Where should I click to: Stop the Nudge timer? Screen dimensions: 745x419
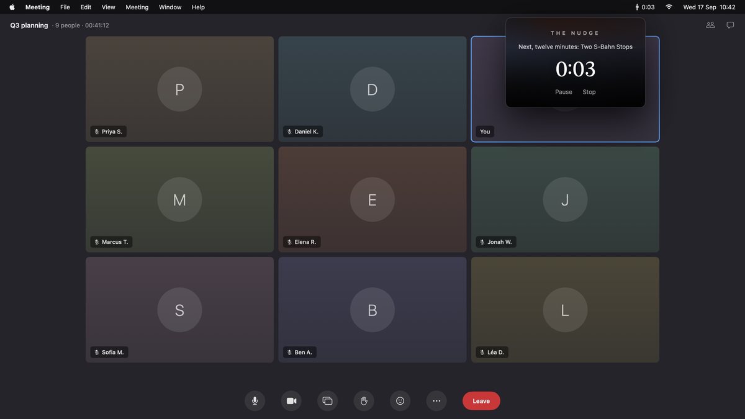tap(589, 92)
